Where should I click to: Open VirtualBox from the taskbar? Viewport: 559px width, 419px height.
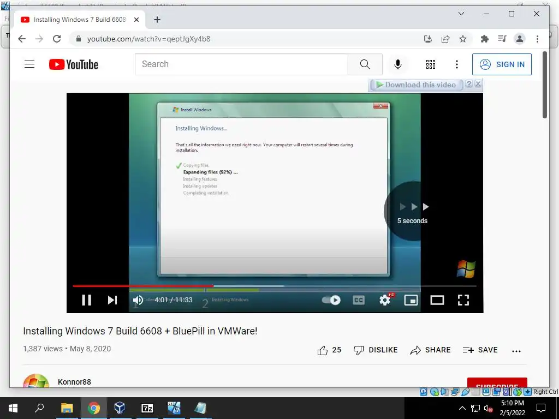120,408
